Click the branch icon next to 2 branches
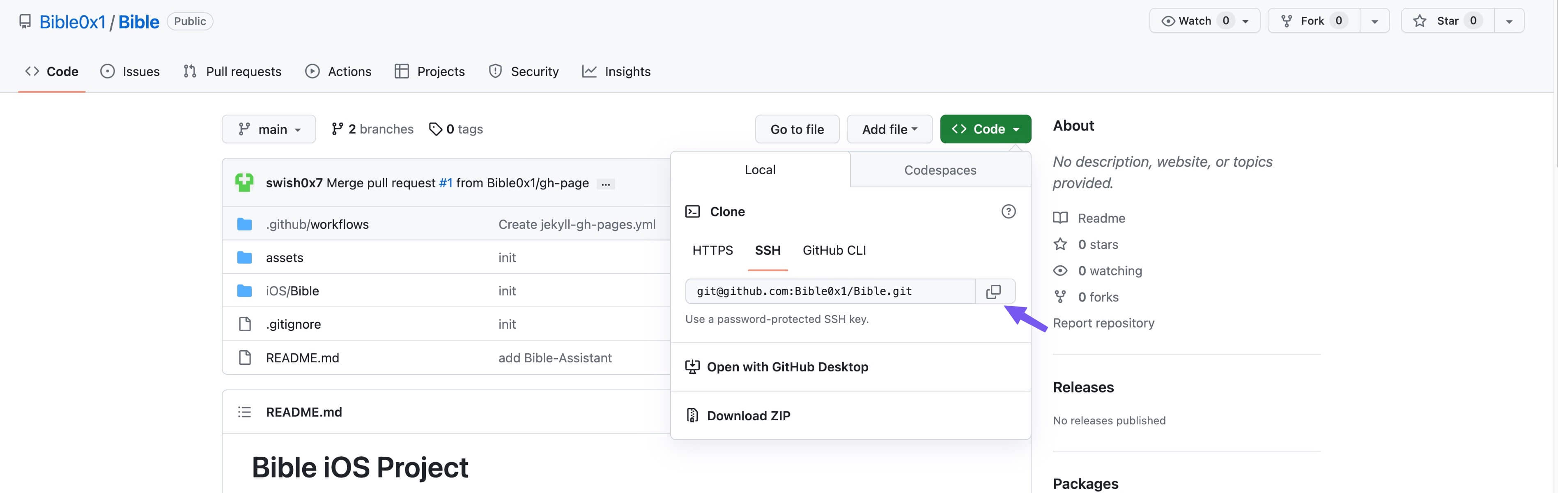1558x493 pixels. coord(338,129)
